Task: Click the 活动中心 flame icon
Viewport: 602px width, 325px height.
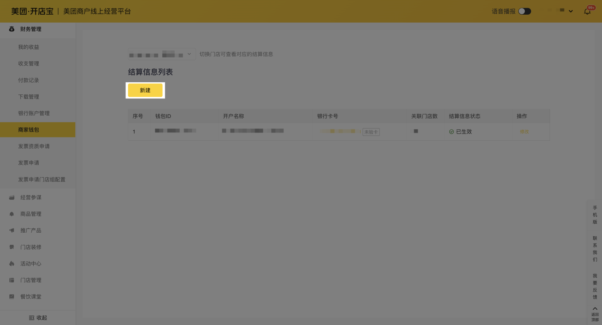Action: [x=12, y=264]
